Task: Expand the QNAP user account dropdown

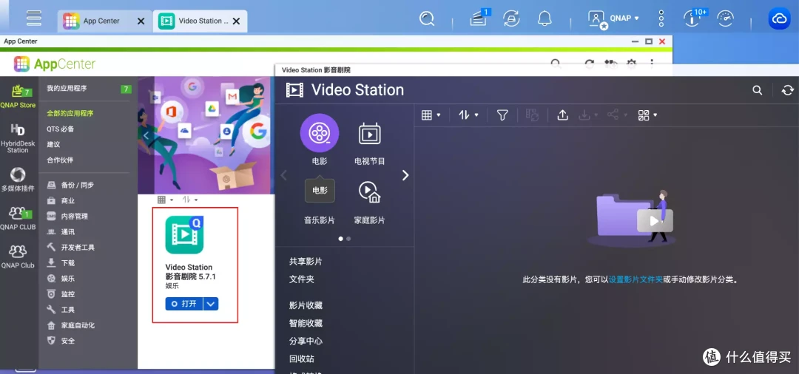Action: (613, 18)
